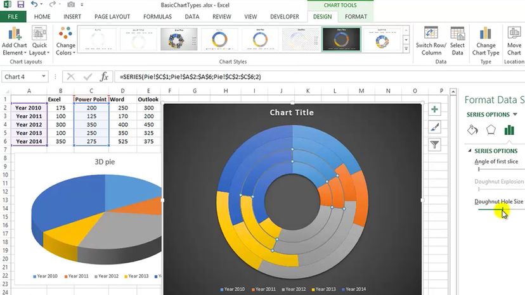Click the 3D pie chart title
Viewport: 525px width, 295px height.
(105, 162)
